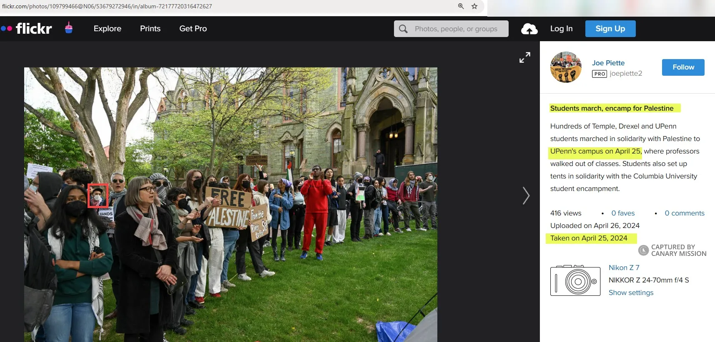Focus the Photos, people, or groups search field
This screenshot has height=342, width=715.
click(x=456, y=29)
